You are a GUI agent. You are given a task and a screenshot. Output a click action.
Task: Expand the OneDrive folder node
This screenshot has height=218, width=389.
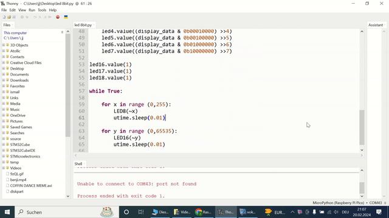tap(4, 115)
